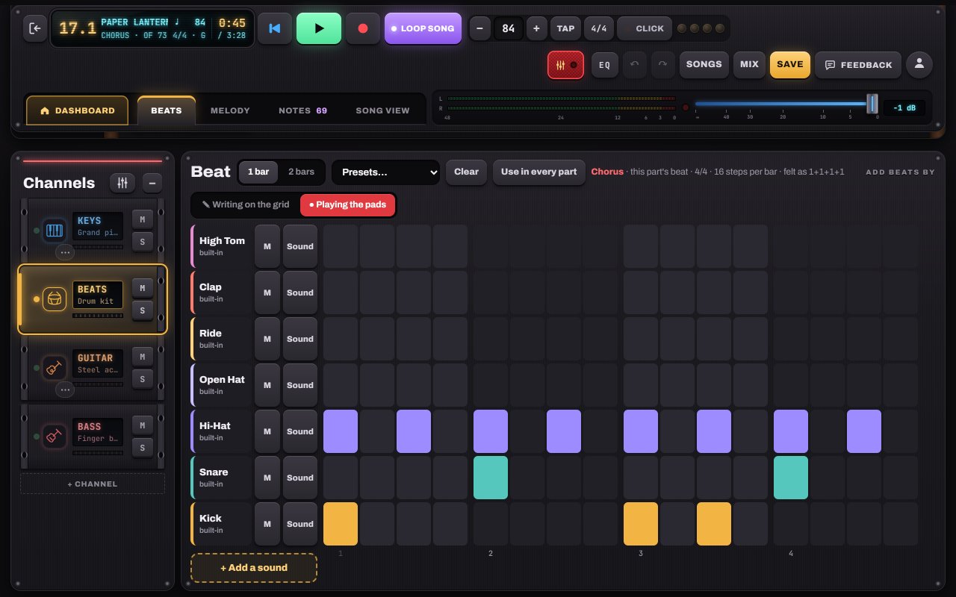Click Use in every part
This screenshot has width=956, height=597.
pyautogui.click(x=538, y=172)
